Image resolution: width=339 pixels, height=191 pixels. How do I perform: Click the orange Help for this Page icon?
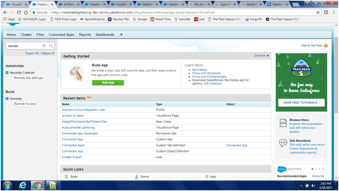pos(326,46)
